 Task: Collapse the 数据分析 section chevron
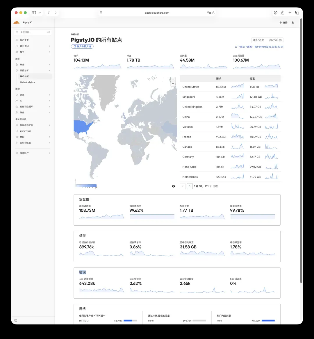pos(49,70)
